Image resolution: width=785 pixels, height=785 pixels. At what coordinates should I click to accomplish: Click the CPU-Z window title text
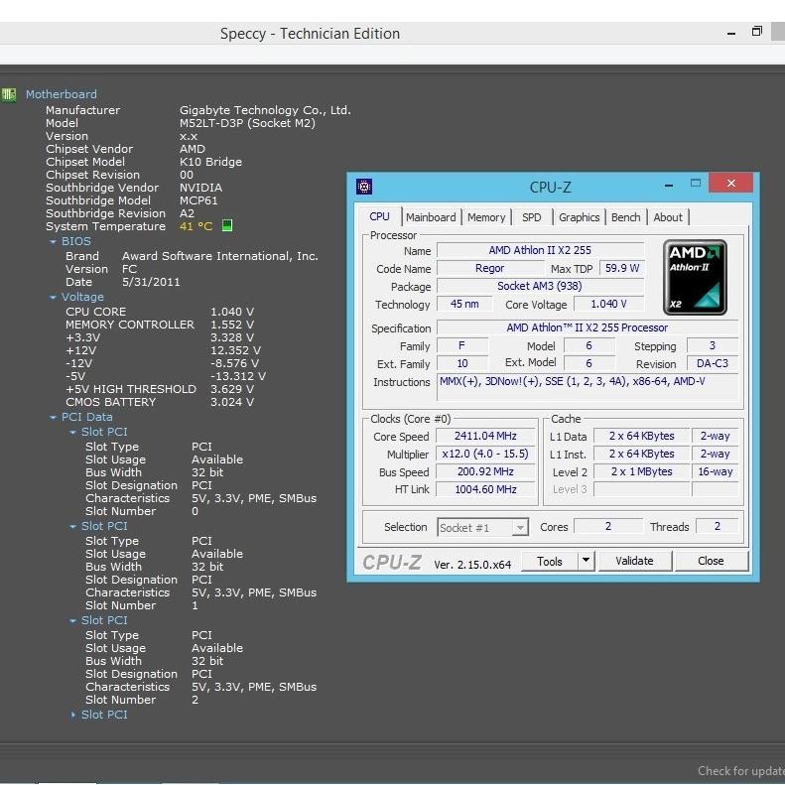click(550, 188)
